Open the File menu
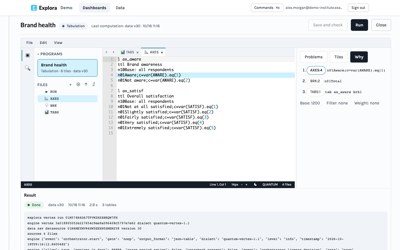This screenshot has height=250, width=400. click(29, 43)
